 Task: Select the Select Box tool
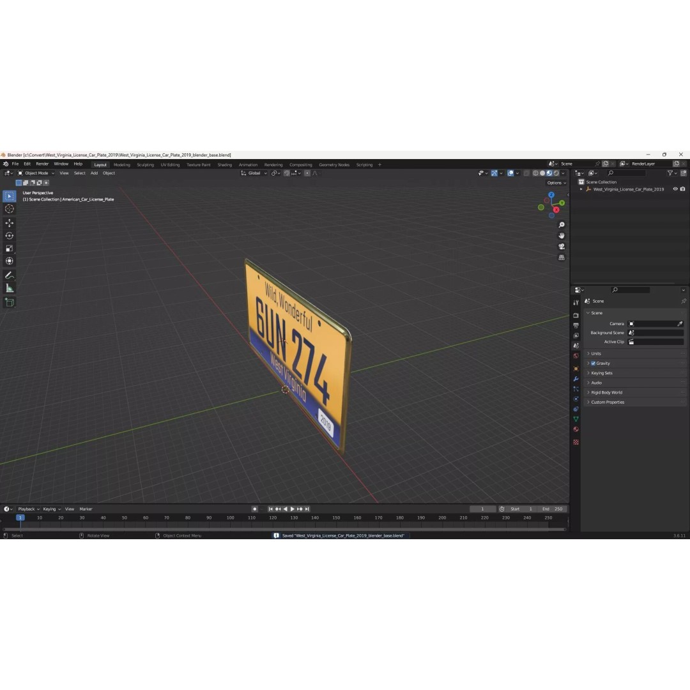(x=9, y=196)
